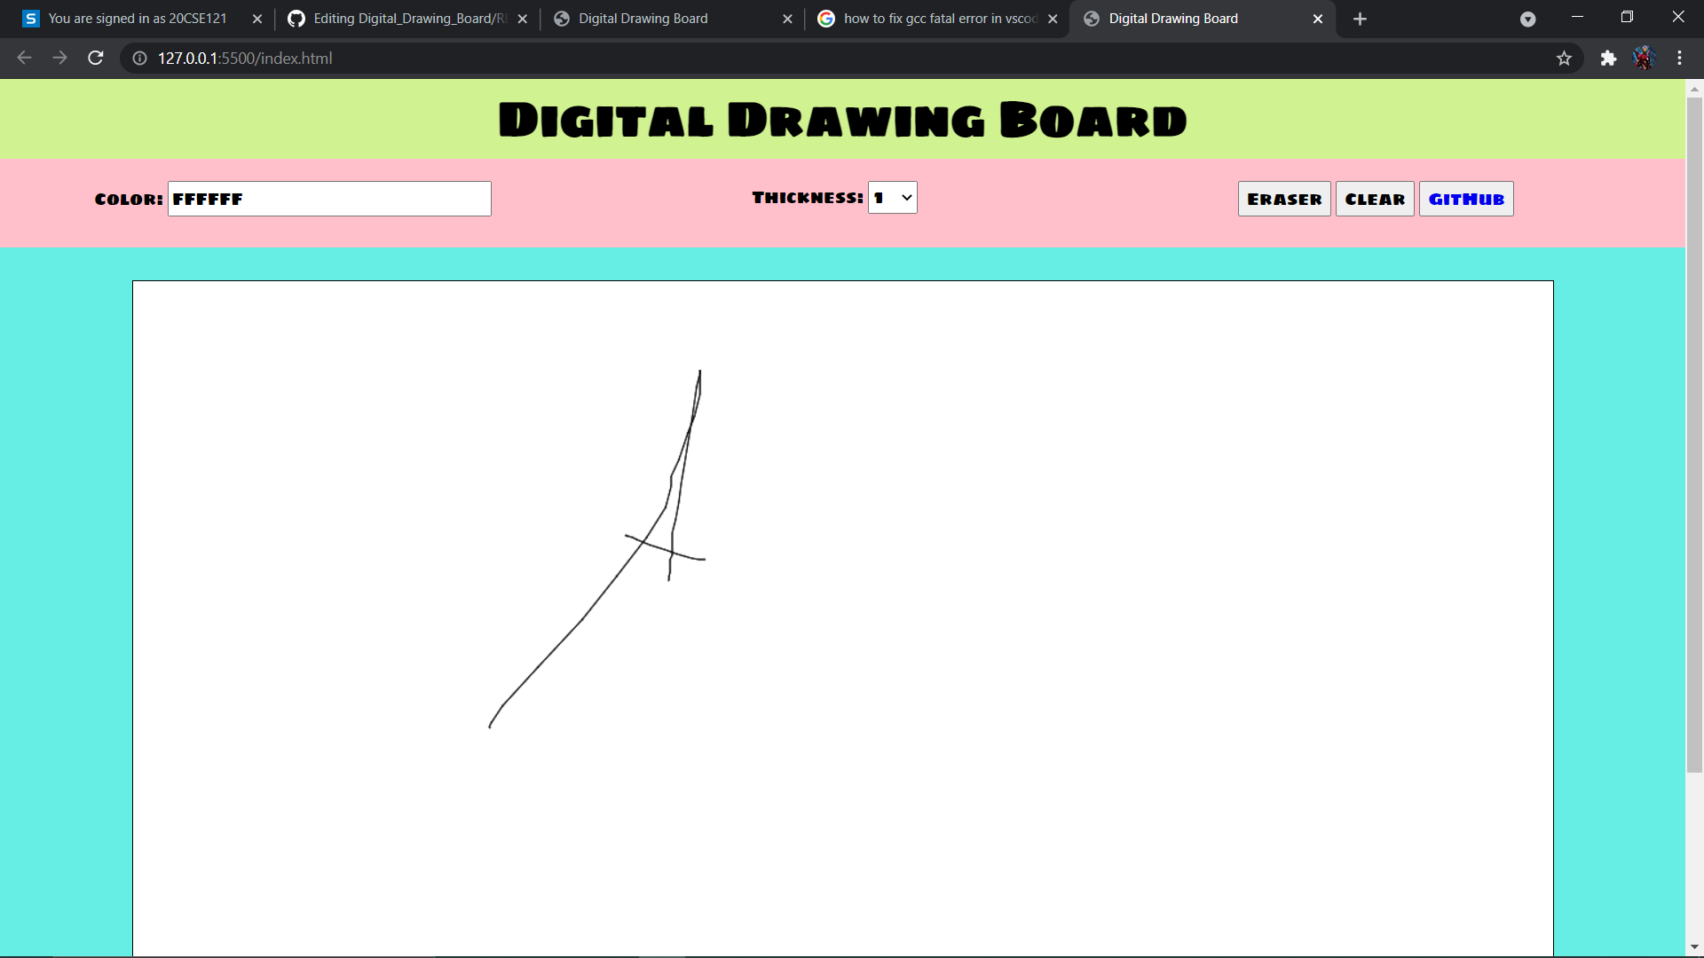Click the Color input showing FFFFFF
This screenshot has width=1704, height=958.
[328, 198]
